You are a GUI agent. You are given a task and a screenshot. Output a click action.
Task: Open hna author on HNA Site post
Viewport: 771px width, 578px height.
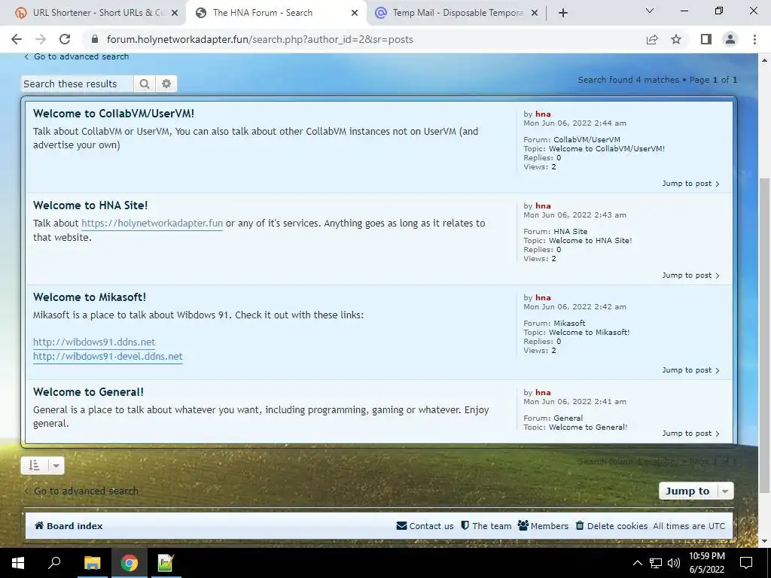click(x=543, y=206)
